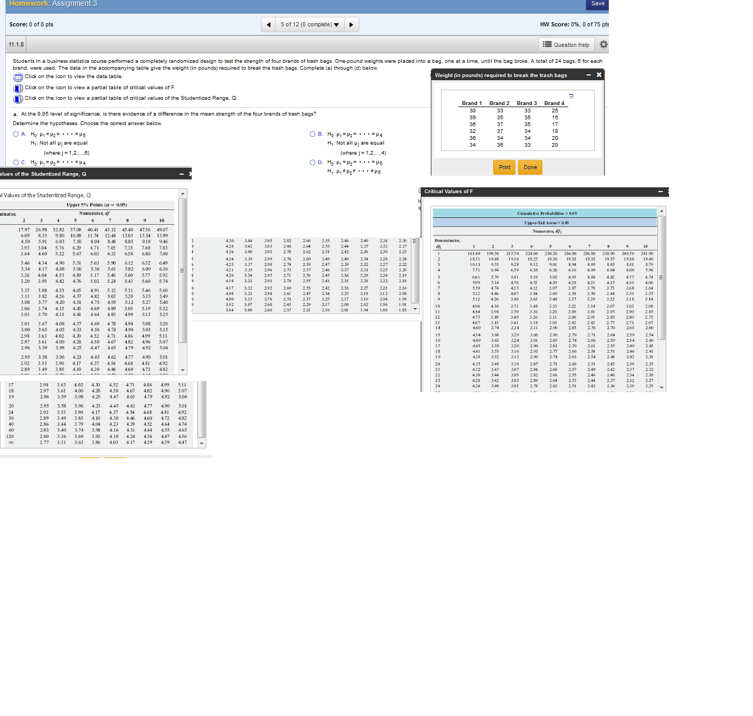Select answer choice A radio button
The height and width of the screenshot is (716, 753).
[16, 133]
